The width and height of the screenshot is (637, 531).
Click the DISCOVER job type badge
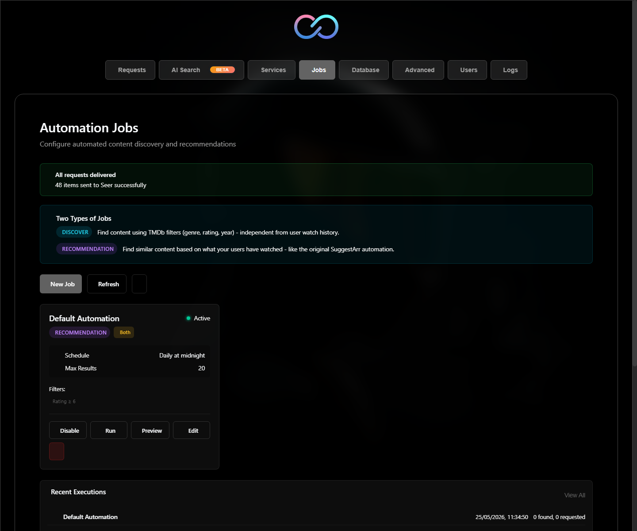click(74, 232)
